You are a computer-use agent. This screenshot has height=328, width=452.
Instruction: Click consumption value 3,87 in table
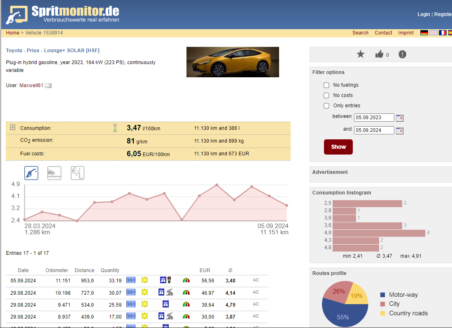tap(231, 317)
